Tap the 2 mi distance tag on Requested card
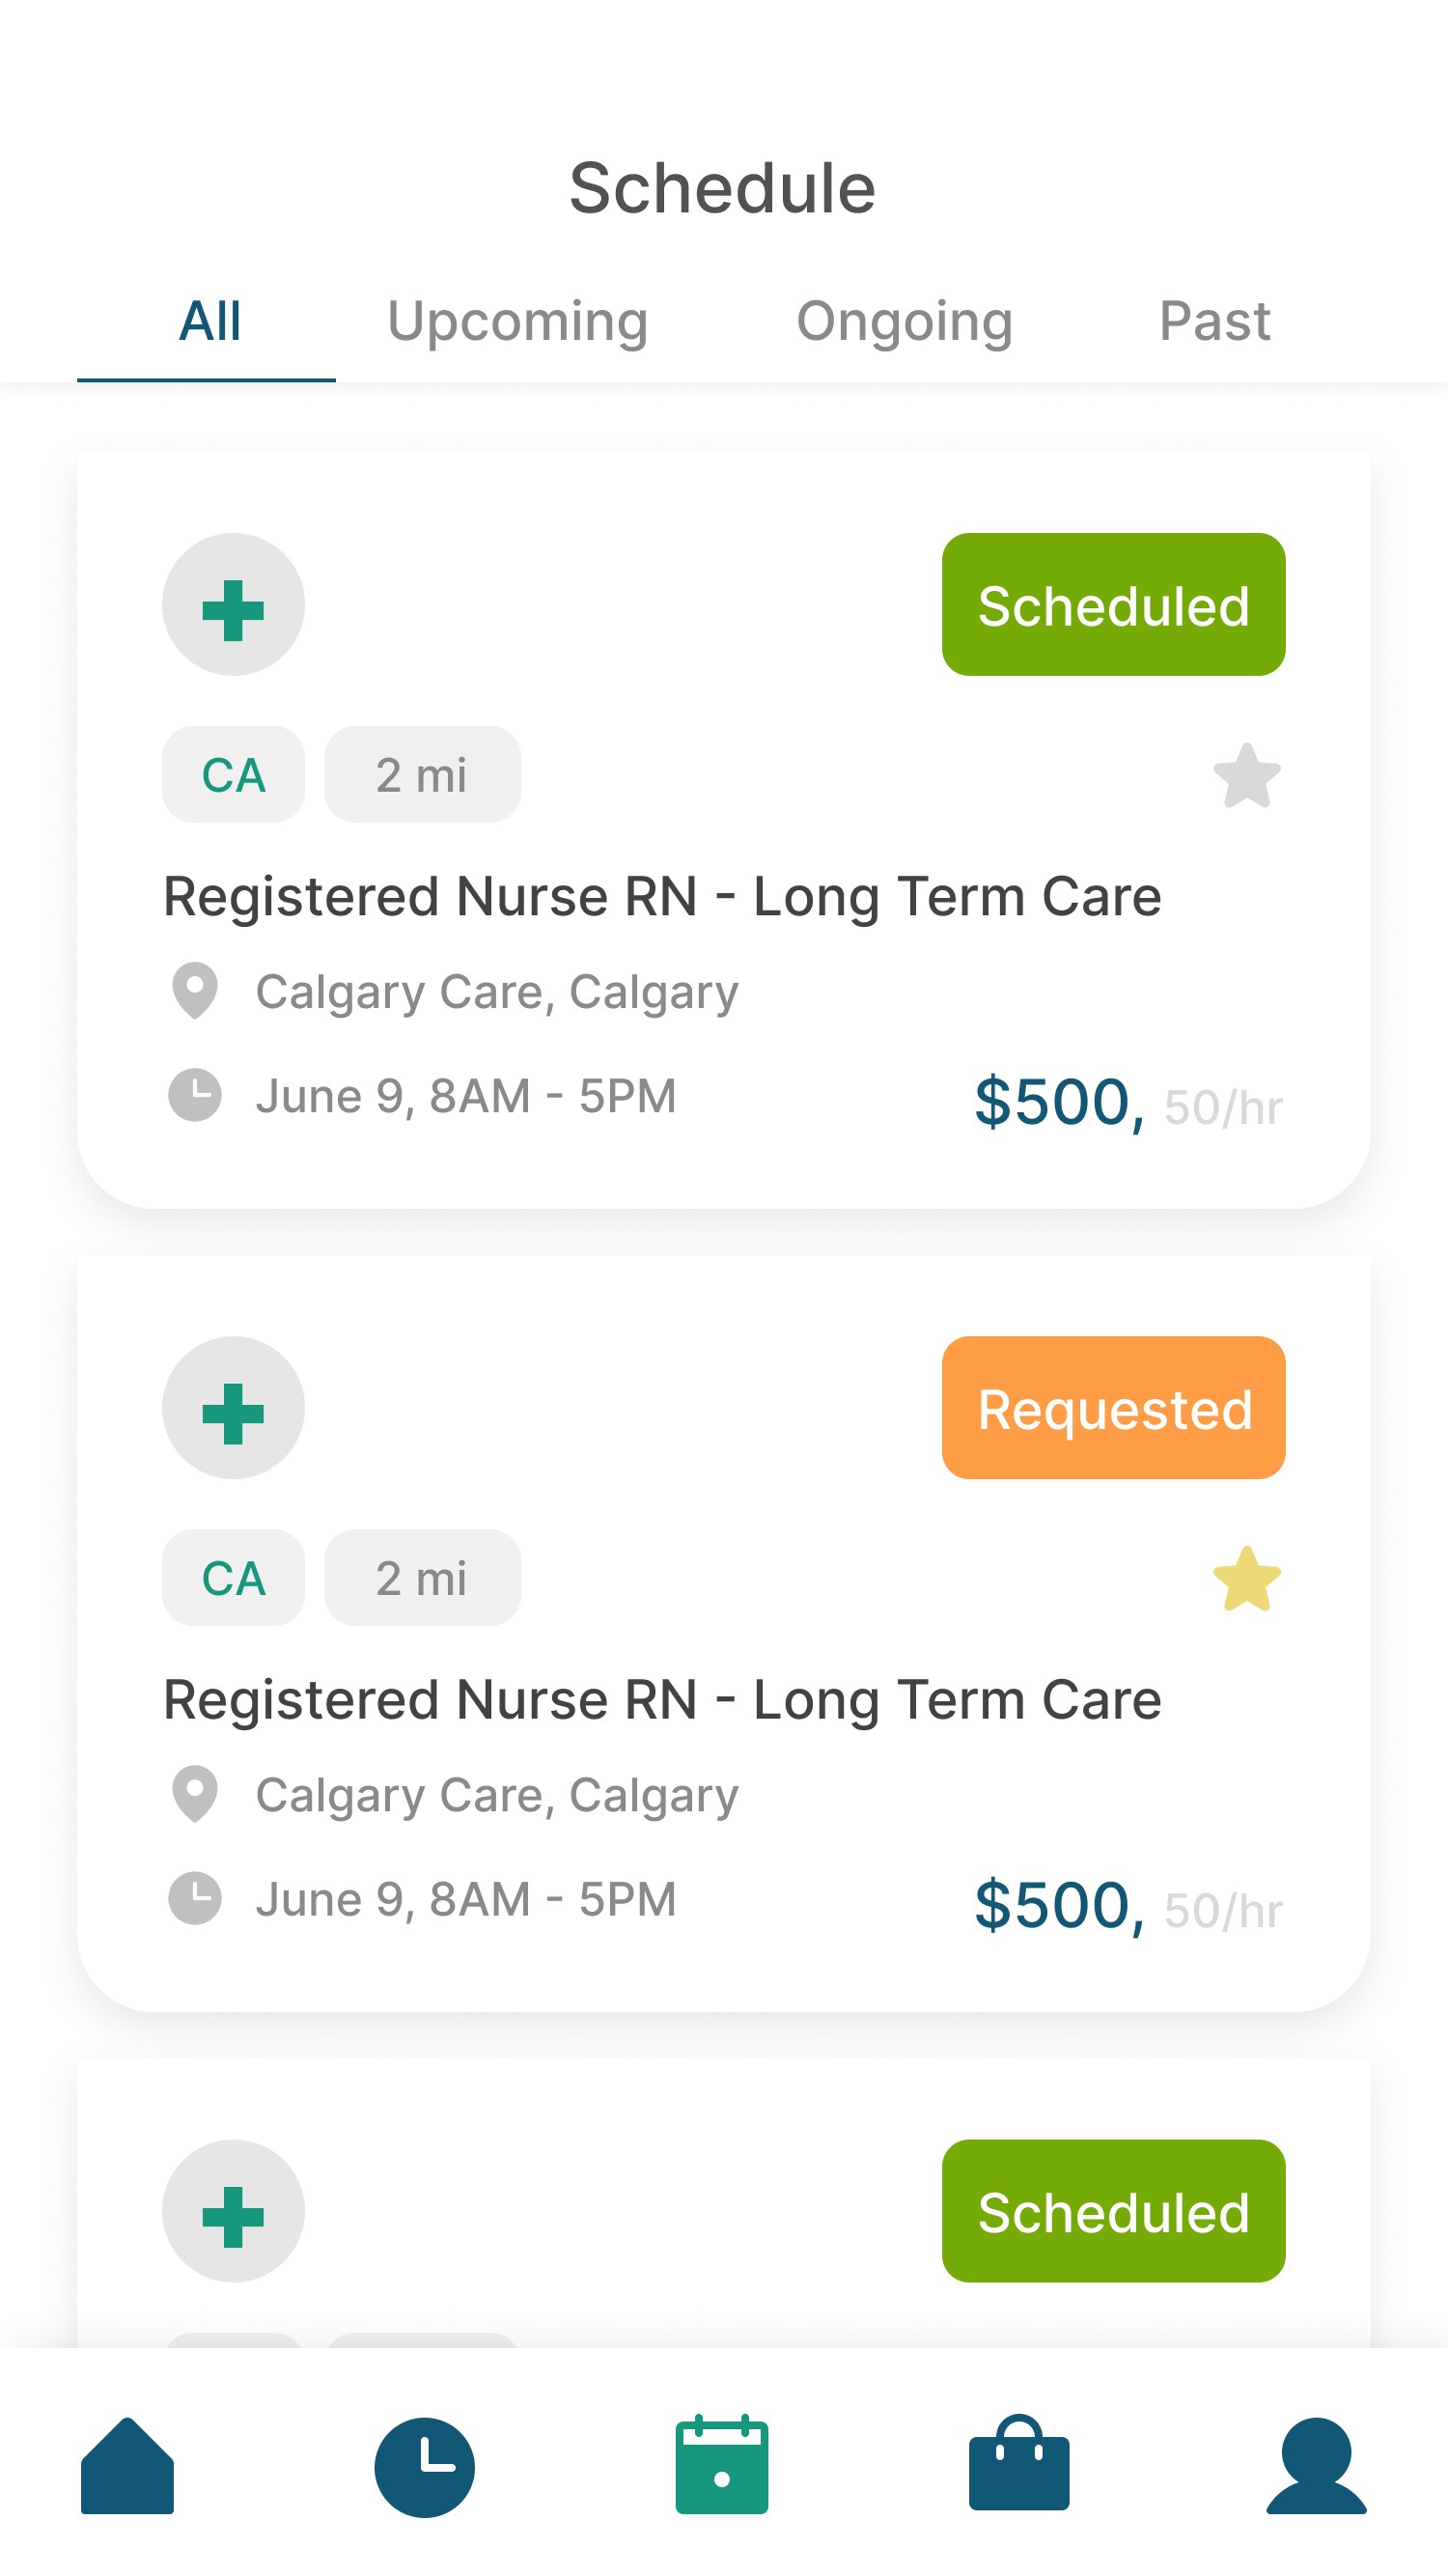The height and width of the screenshot is (2576, 1448). click(x=422, y=1578)
